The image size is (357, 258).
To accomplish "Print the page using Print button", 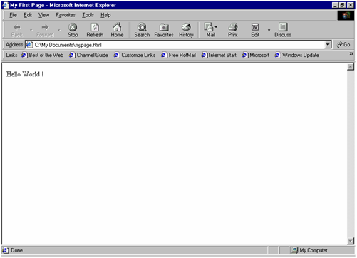I will click(x=233, y=30).
